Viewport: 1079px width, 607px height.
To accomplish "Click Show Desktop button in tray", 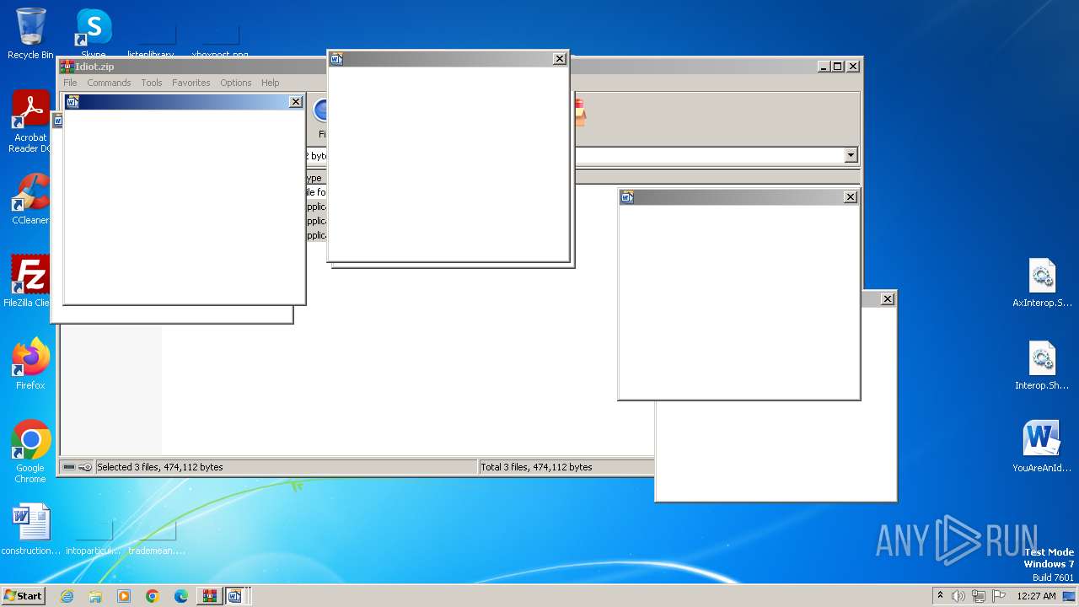I will point(1069,596).
